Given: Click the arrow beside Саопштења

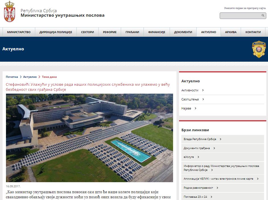Looking at the screenshot, I should coord(203,99).
